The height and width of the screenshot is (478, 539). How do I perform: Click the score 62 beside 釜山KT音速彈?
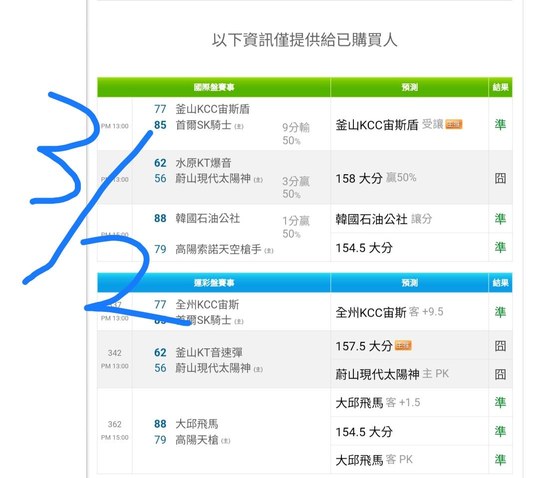click(x=160, y=352)
